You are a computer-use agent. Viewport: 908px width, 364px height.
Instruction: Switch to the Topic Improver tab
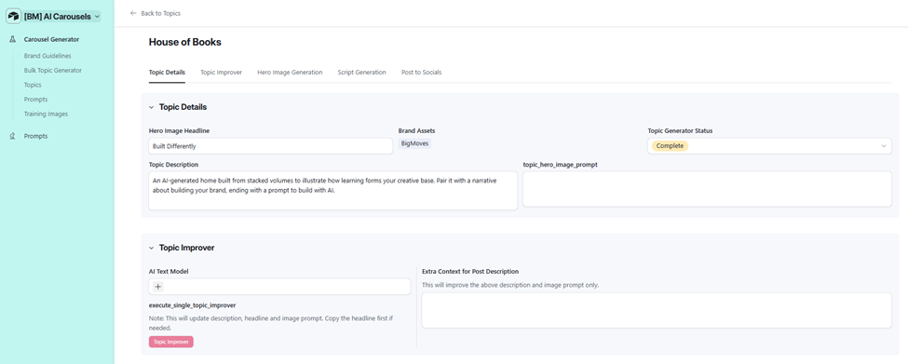click(x=222, y=73)
